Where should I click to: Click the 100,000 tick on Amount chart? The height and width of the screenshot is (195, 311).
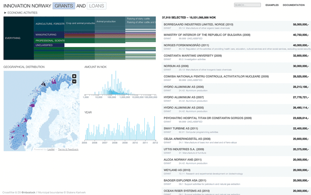coord(112,97)
